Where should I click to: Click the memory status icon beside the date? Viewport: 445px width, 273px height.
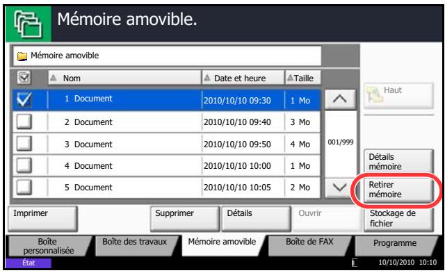coord(355,263)
